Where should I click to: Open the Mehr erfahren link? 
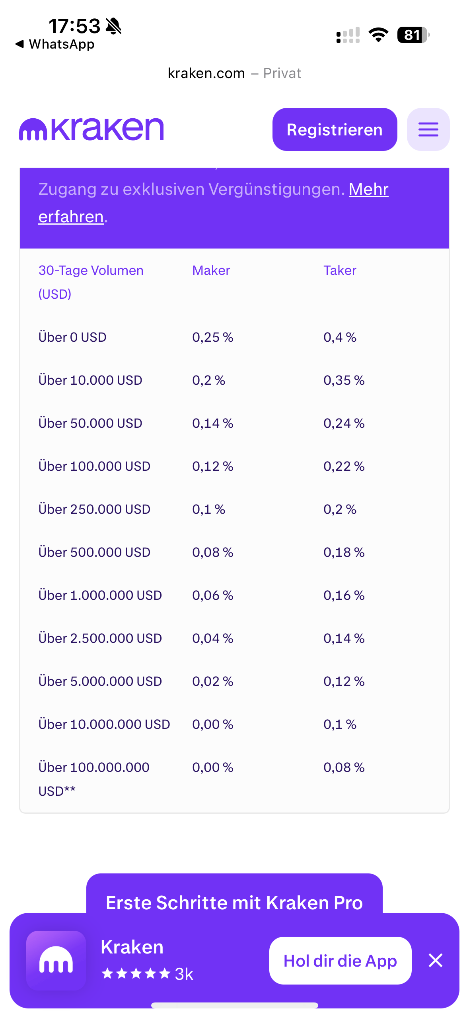(x=368, y=190)
